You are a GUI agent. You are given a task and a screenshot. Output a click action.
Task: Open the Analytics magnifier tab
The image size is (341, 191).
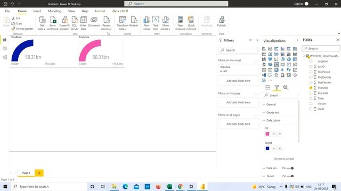(x=286, y=87)
